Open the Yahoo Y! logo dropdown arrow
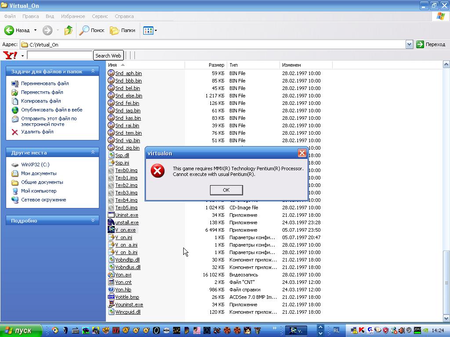The height and width of the screenshot is (337, 450). (22, 56)
